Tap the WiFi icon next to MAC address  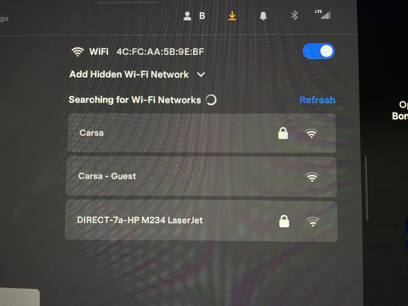point(78,51)
